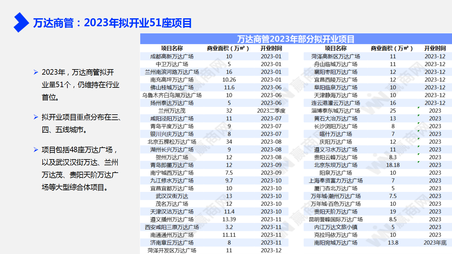The height and width of the screenshot is (254, 452).
Task: Select cell 宜昌宜都万达广场
Action: [x=172, y=188]
